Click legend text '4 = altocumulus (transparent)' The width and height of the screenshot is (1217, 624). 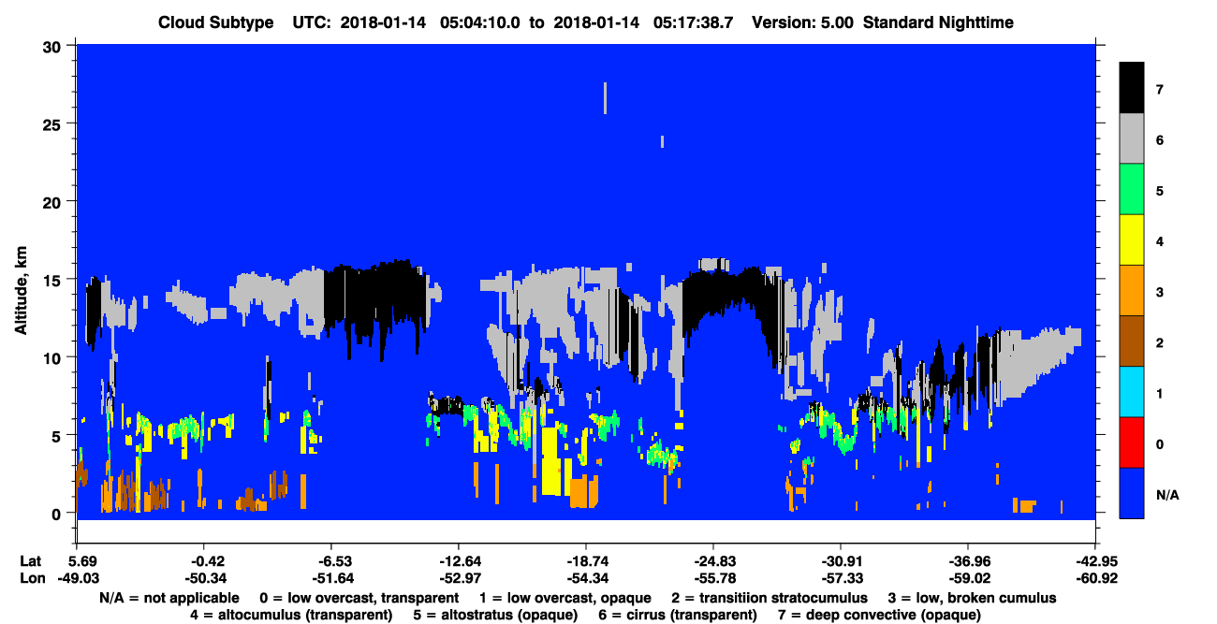(x=290, y=615)
